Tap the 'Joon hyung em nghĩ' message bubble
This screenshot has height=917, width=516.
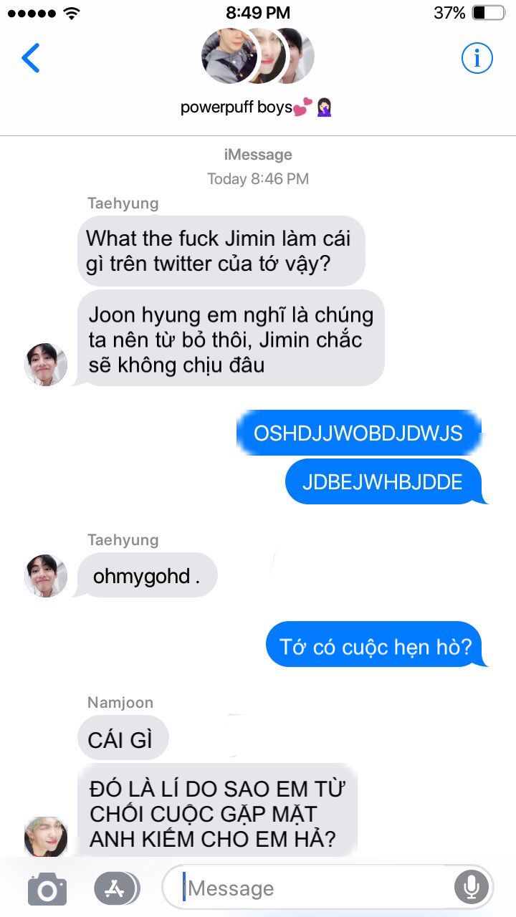(x=231, y=339)
